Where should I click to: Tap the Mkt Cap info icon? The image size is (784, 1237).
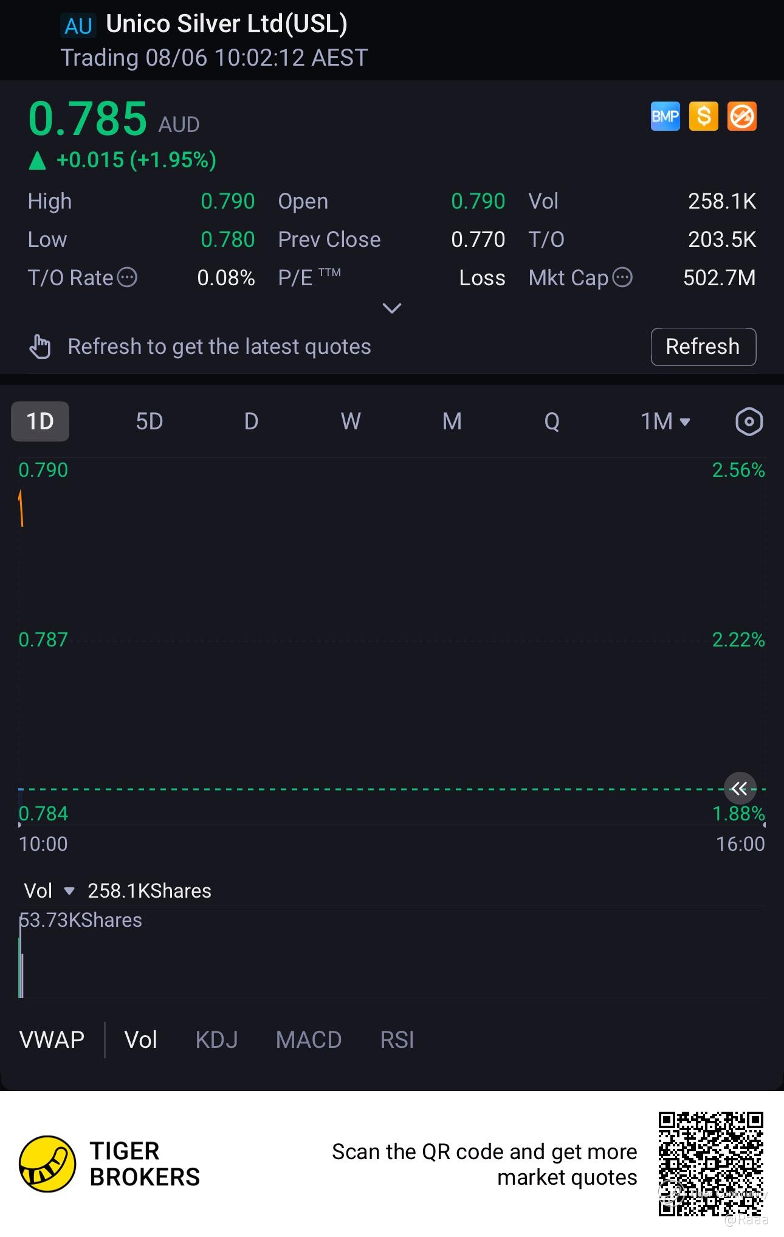[622, 277]
